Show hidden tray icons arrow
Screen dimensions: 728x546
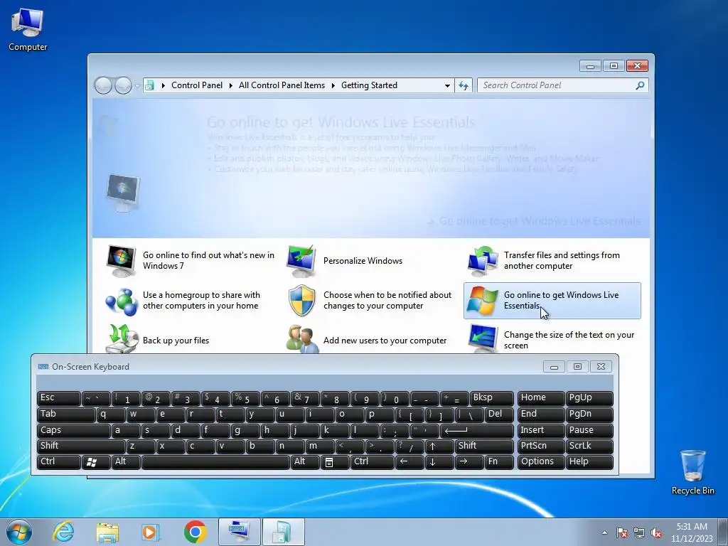click(604, 532)
